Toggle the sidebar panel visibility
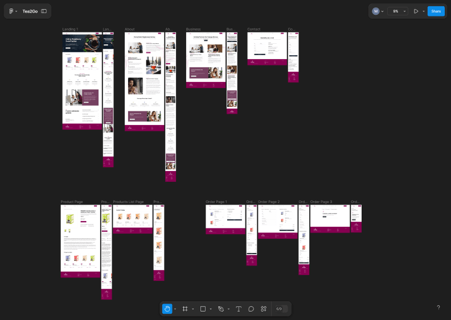 click(x=44, y=11)
